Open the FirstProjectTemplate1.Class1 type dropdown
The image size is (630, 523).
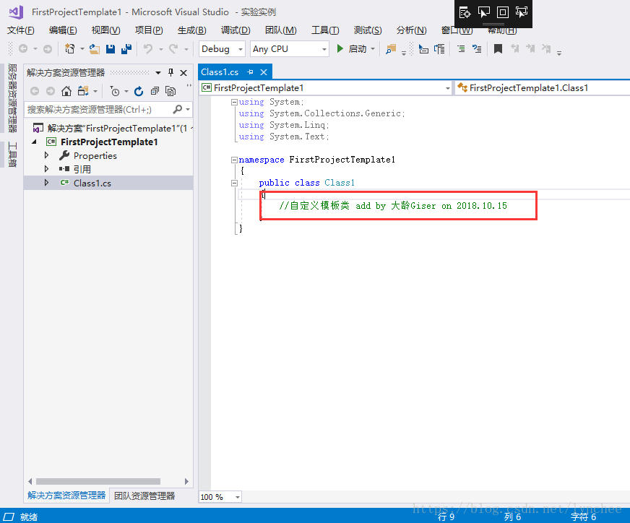[x=543, y=88]
